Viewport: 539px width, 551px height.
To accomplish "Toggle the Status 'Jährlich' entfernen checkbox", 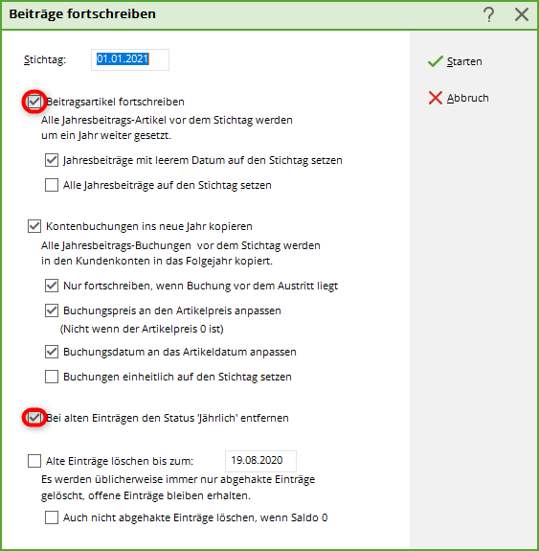I will [34, 418].
